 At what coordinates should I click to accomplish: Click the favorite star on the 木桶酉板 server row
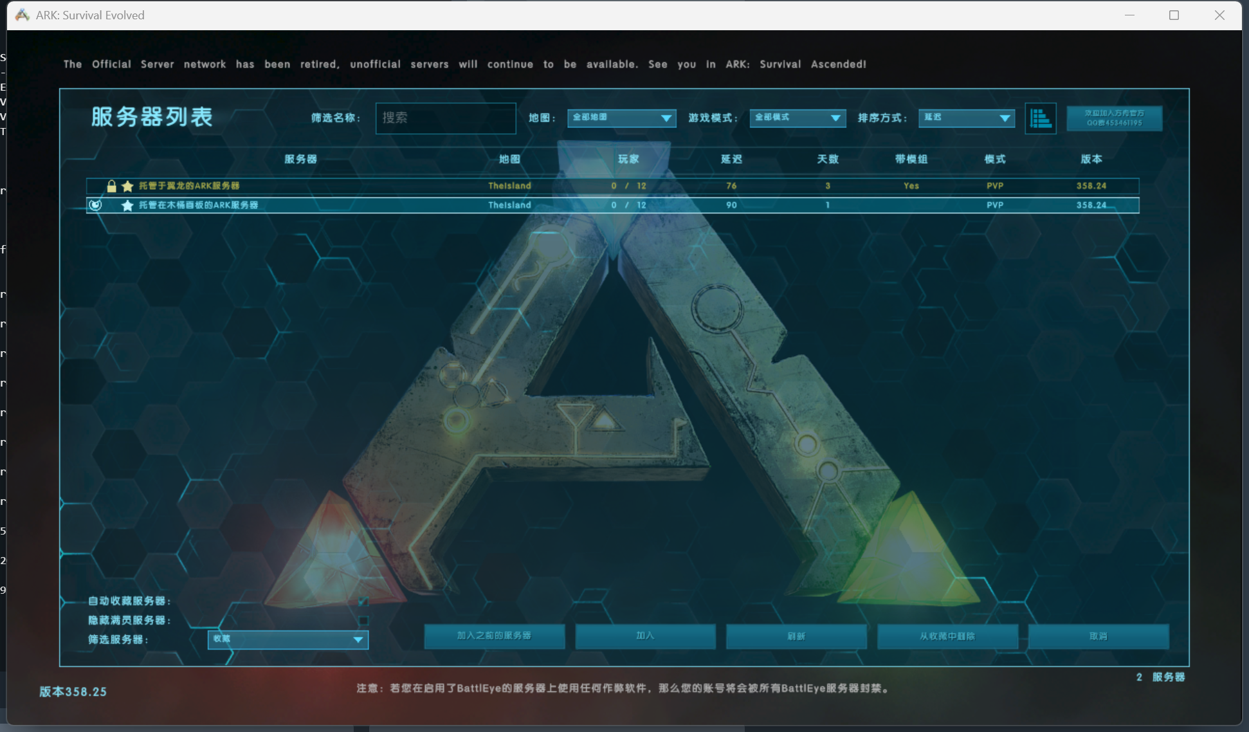click(127, 205)
